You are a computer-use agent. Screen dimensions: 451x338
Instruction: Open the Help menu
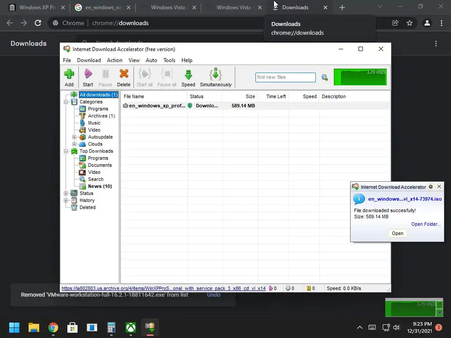(187, 60)
